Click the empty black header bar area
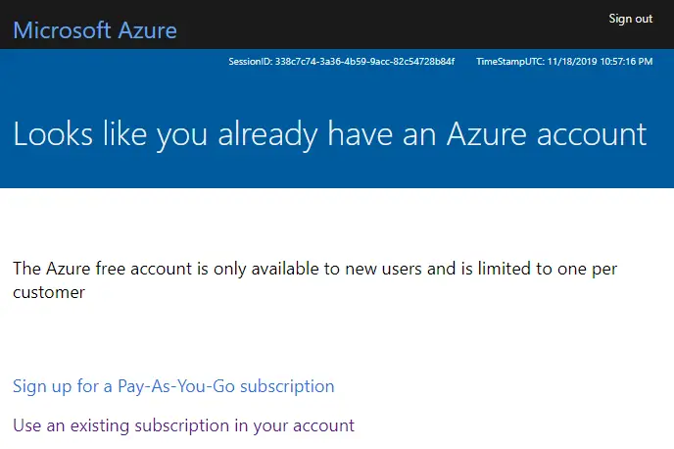 [387, 25]
